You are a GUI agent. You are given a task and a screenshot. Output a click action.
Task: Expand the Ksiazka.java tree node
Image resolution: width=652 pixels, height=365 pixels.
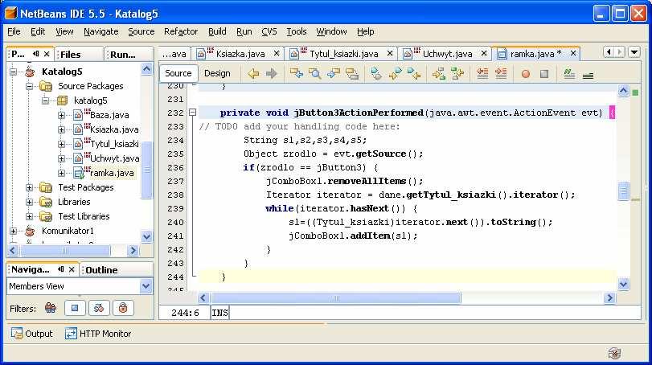tap(62, 129)
